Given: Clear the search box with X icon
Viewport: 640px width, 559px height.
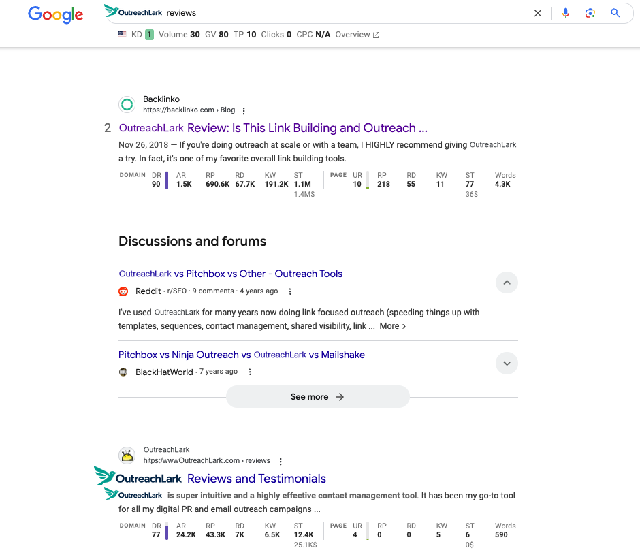Looking at the screenshot, I should click(x=538, y=14).
